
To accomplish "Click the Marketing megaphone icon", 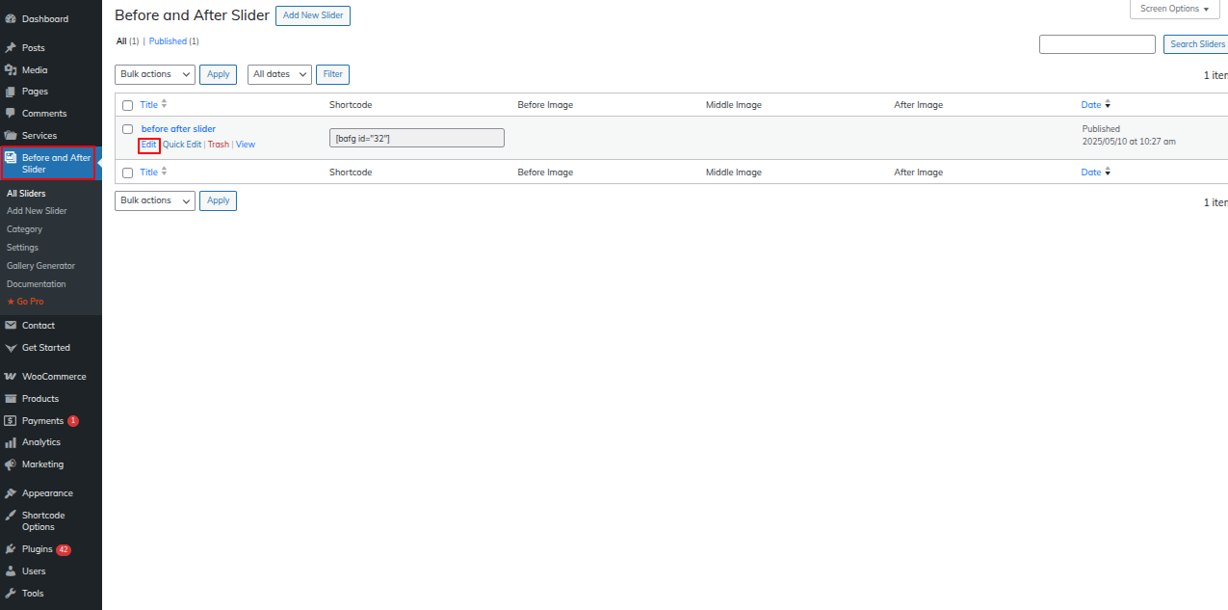I will (x=11, y=464).
